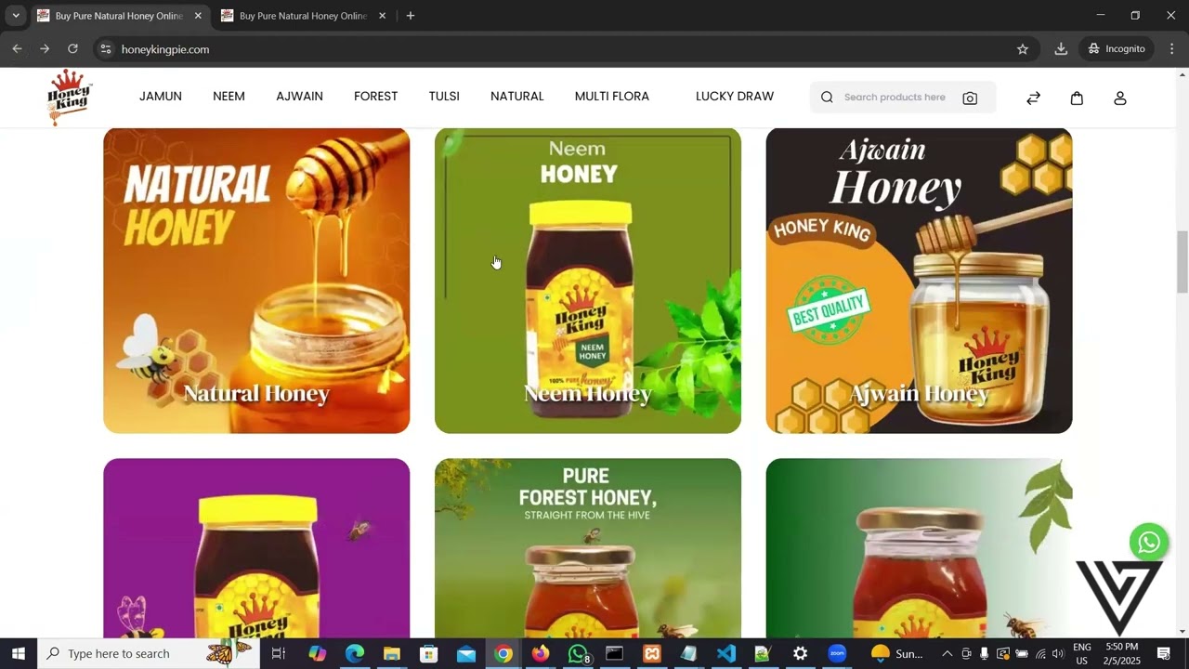Launch Visual Studio Code from taskbar
Image resolution: width=1189 pixels, height=669 pixels.
click(x=725, y=653)
